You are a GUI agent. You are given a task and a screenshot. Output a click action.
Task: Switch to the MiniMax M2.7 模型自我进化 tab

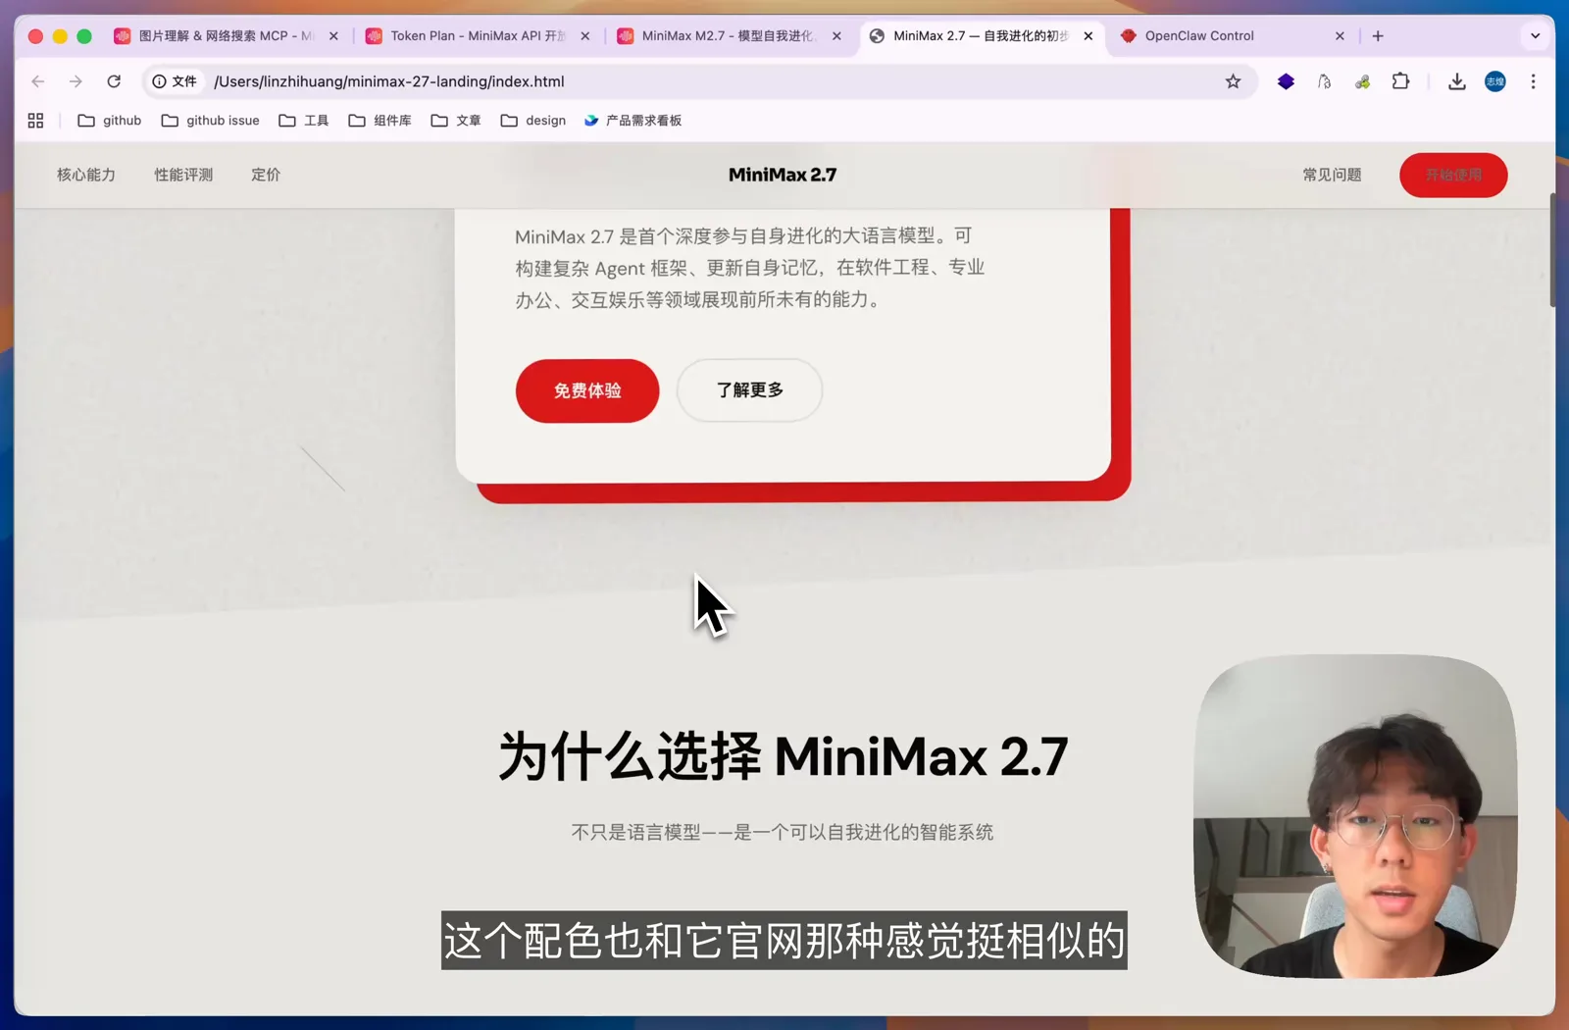point(729,36)
